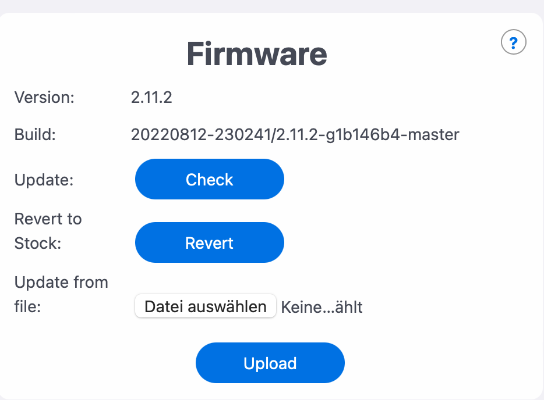This screenshot has height=400, width=544.
Task: Select the 2.11.2 version number
Action: tap(151, 97)
